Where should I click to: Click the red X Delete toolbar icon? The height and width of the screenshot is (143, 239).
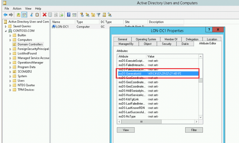click(44, 15)
